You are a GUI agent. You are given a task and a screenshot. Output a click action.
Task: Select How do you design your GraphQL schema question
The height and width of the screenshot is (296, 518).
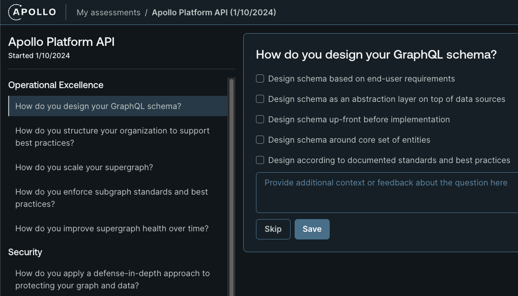pyautogui.click(x=118, y=106)
